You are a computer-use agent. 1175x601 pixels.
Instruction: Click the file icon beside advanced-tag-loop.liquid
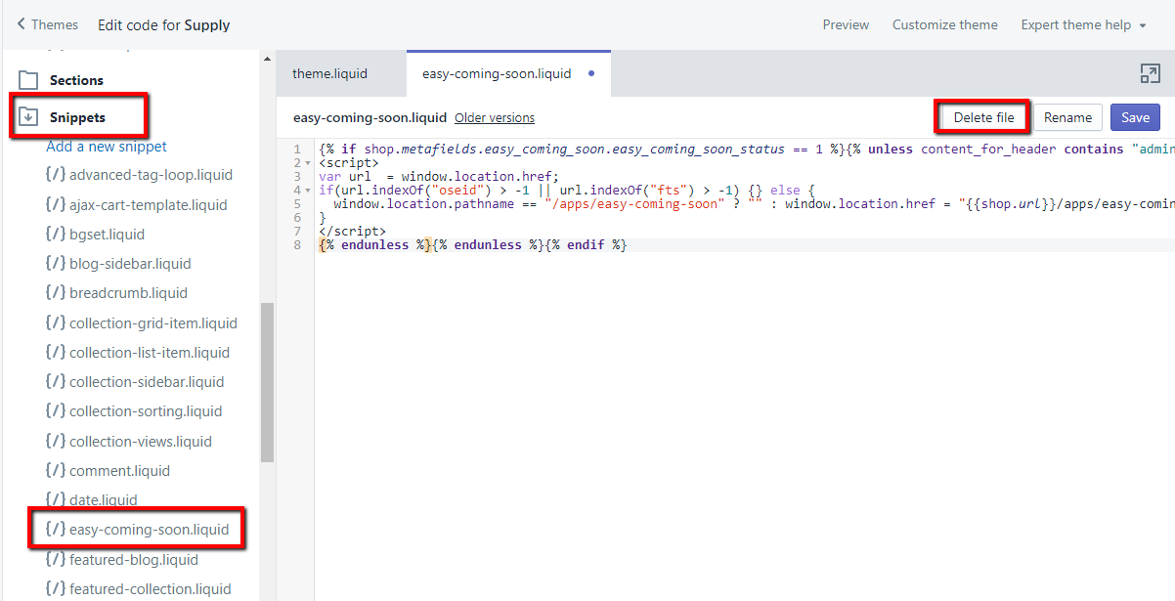(x=55, y=175)
